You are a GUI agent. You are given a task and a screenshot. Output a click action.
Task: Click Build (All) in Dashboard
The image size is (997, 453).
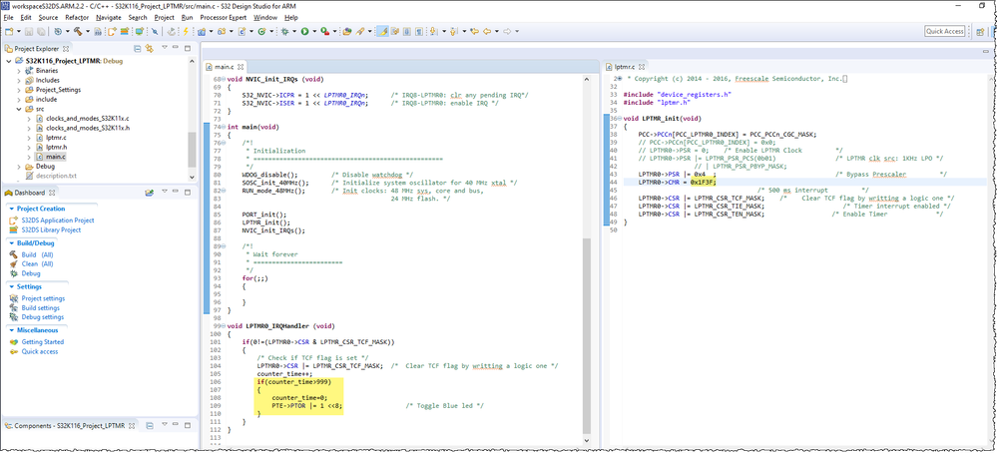[37, 254]
